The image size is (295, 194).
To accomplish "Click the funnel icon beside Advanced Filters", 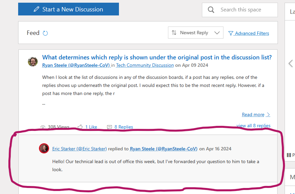I will click(x=231, y=33).
